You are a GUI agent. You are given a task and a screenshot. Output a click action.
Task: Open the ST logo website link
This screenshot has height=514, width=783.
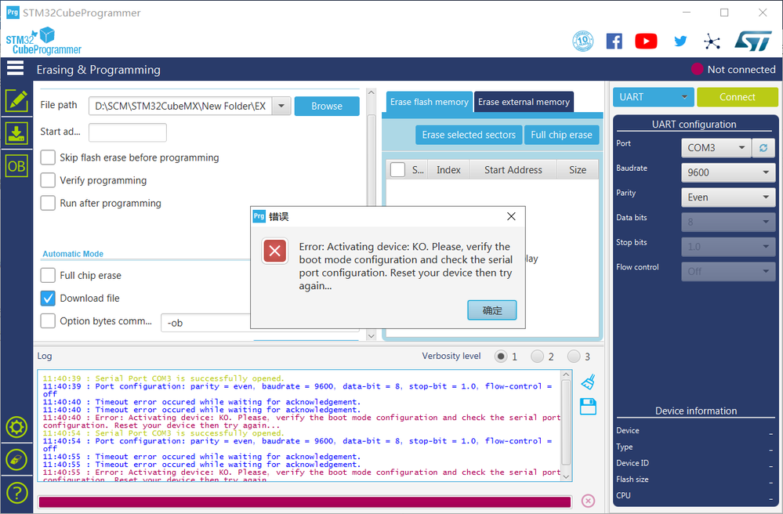point(753,41)
